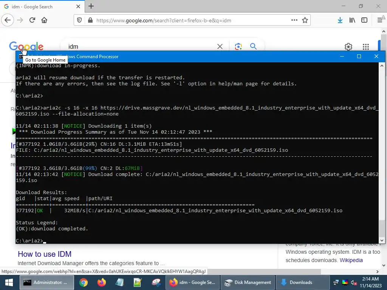Viewport: 387px width, 290px height.
Task: Open the green notepad taskbar icon
Action: pos(138,282)
